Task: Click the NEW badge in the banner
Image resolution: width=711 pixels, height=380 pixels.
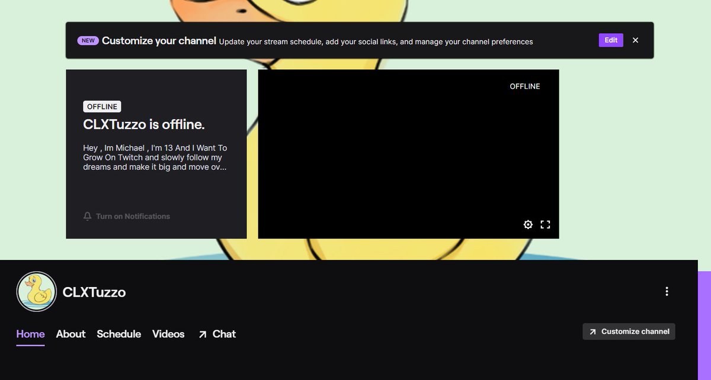Action: (x=88, y=41)
